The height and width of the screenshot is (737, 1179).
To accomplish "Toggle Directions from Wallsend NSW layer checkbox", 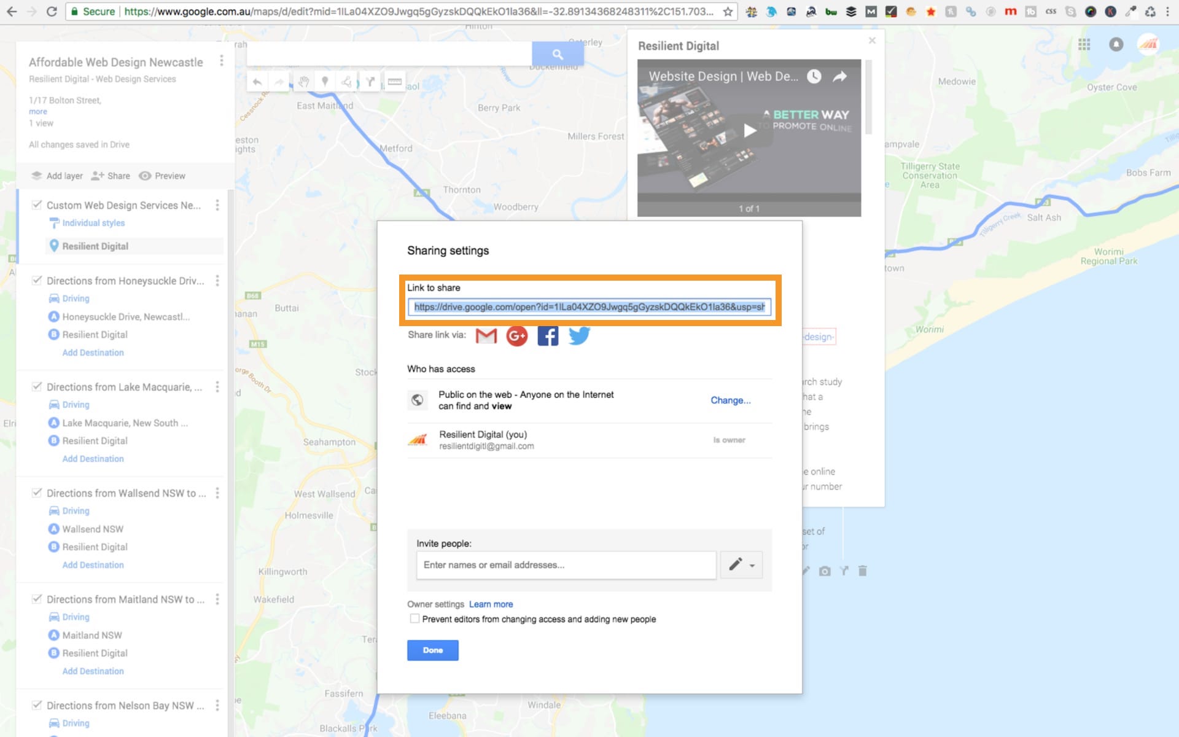I will [x=37, y=493].
